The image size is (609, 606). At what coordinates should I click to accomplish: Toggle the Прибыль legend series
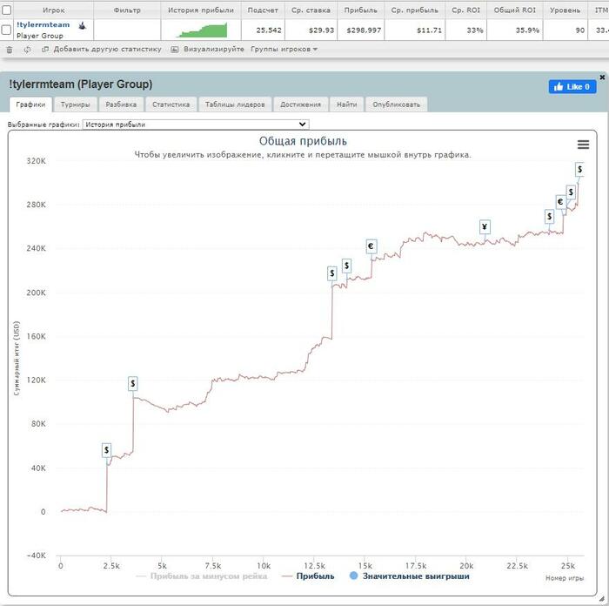click(x=309, y=576)
